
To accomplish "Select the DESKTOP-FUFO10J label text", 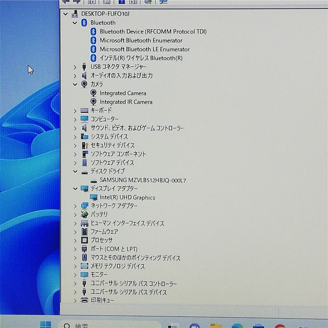I will (x=105, y=14).
